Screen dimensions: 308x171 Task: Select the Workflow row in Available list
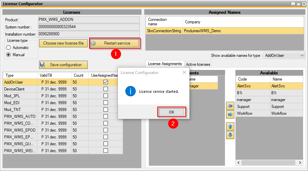(269, 113)
